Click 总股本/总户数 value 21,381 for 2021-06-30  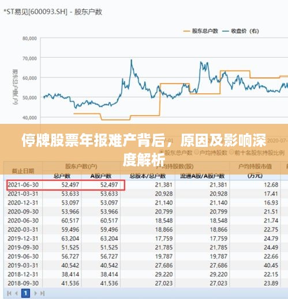click(x=164, y=185)
